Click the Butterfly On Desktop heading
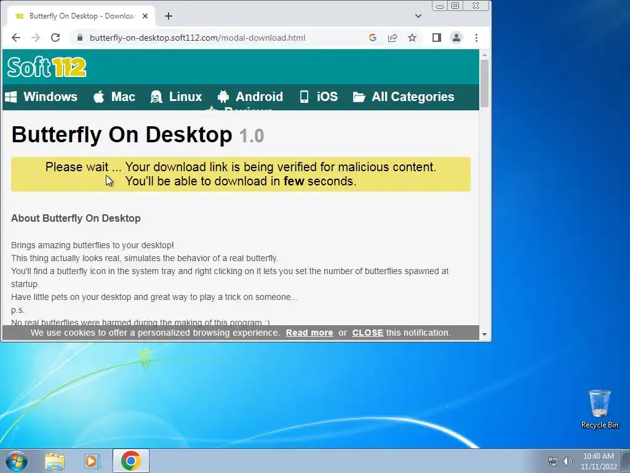 [x=122, y=134]
